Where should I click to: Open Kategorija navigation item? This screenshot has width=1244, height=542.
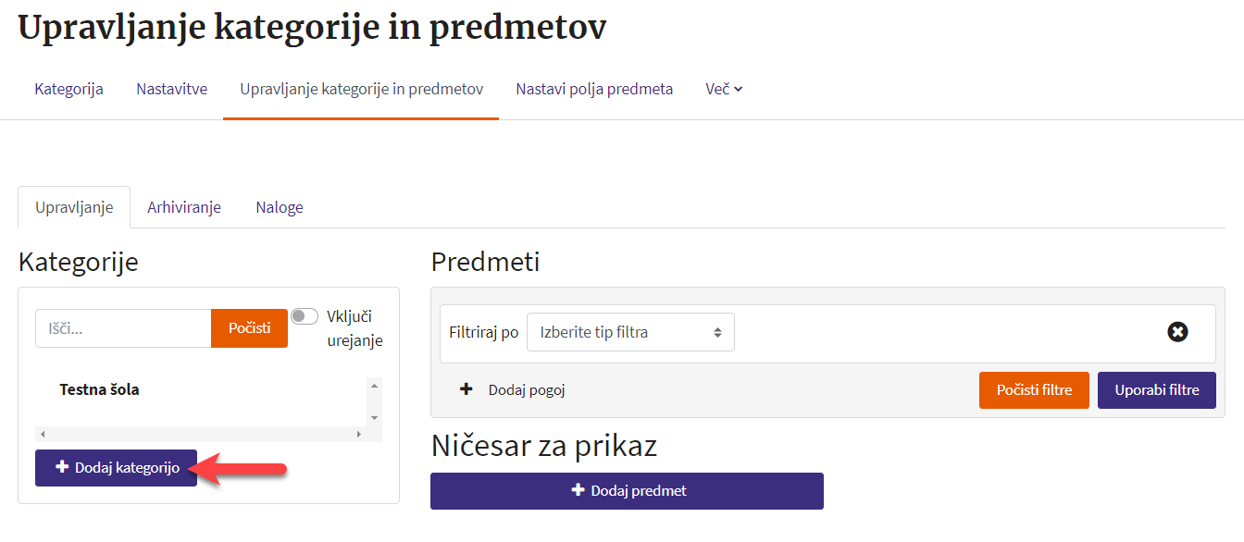(68, 90)
